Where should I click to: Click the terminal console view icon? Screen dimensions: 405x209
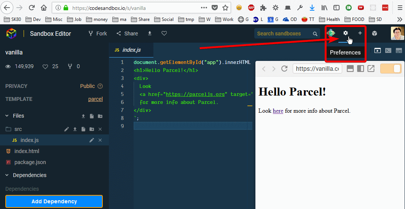[x=388, y=50]
